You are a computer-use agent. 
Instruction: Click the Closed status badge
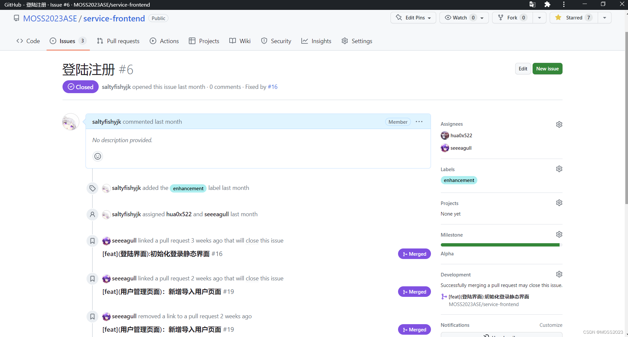coord(81,87)
